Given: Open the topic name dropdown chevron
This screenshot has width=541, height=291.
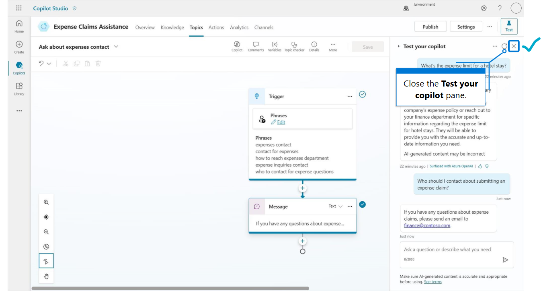Looking at the screenshot, I should coord(116,47).
